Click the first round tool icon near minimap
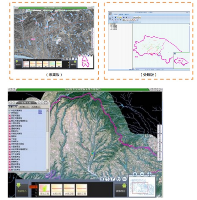 coord(102,179)
